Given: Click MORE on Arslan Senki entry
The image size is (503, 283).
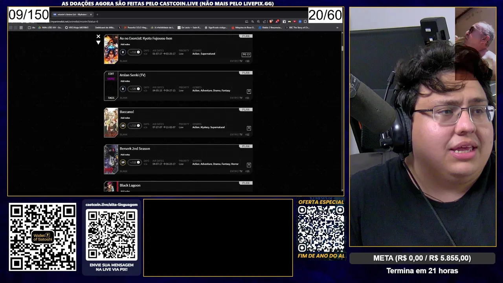Looking at the screenshot, I should [111, 79].
